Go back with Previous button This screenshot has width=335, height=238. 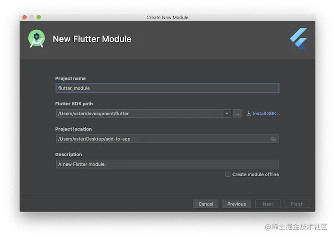(x=236, y=204)
